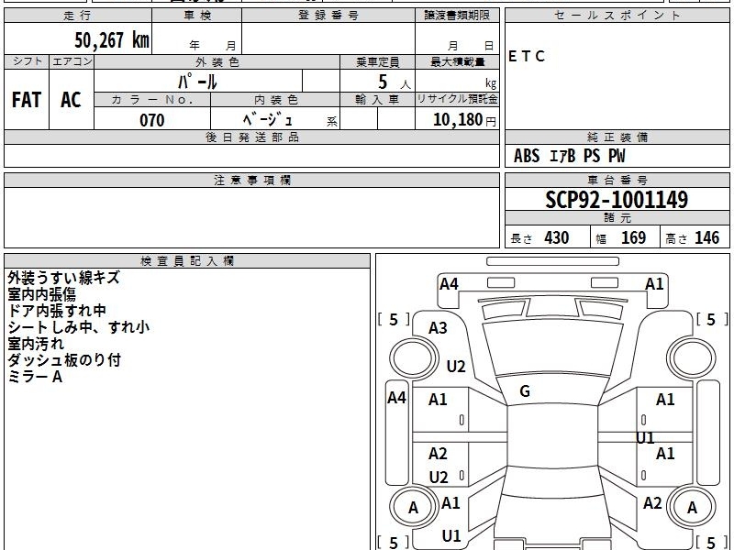The image size is (734, 550).
Task: Click the 乗車定員 header cell
Action: point(378,61)
